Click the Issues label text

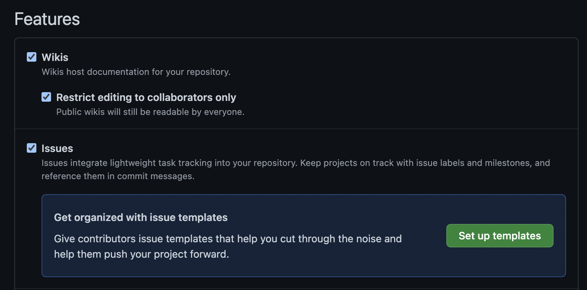[x=57, y=148]
